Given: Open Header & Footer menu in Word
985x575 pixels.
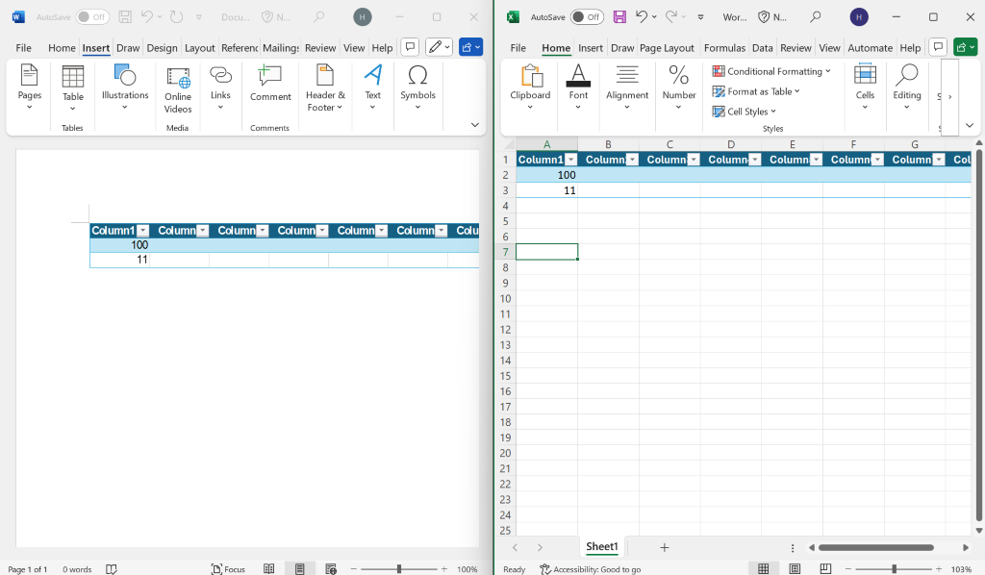Looking at the screenshot, I should pos(325,87).
